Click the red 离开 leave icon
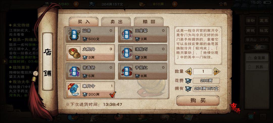Viewport: 273px width, 123px height. [x=235, y=108]
